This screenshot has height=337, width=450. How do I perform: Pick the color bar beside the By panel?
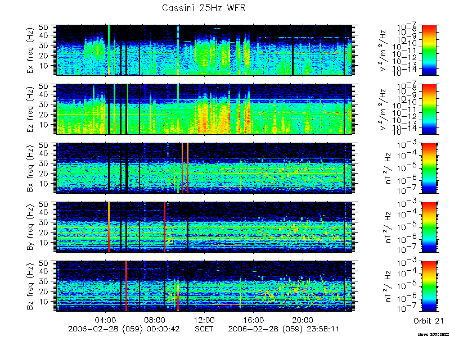pyautogui.click(x=429, y=227)
